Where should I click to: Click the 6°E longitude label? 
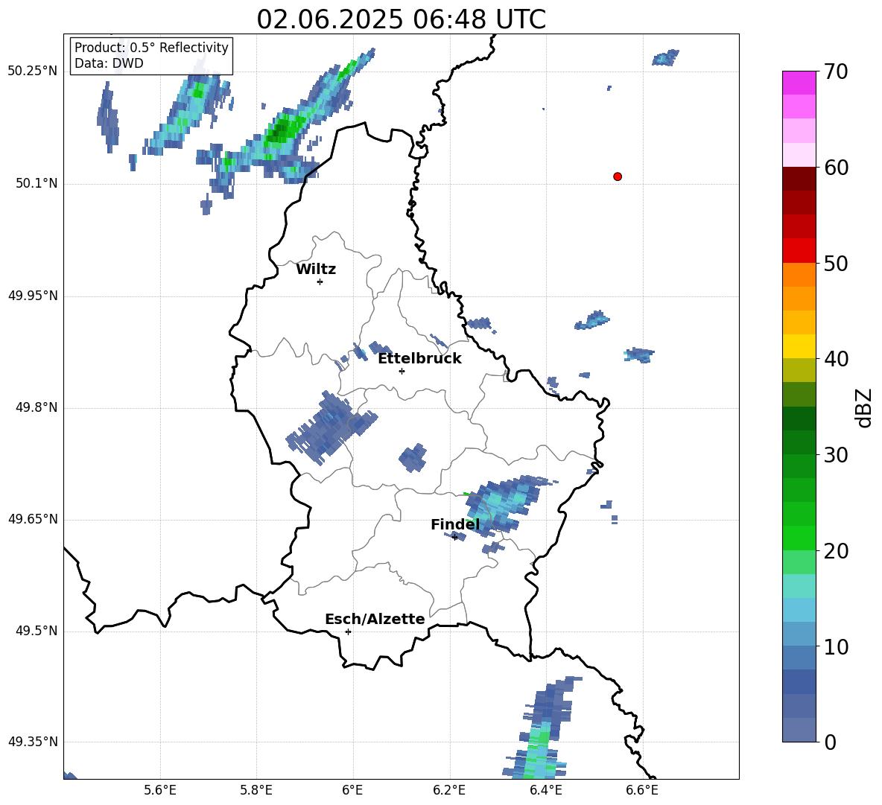(352, 790)
